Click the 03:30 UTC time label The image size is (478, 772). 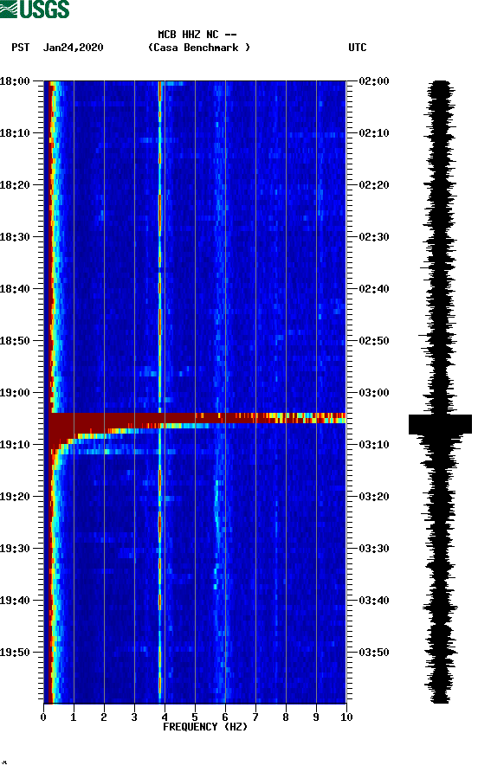374,549
